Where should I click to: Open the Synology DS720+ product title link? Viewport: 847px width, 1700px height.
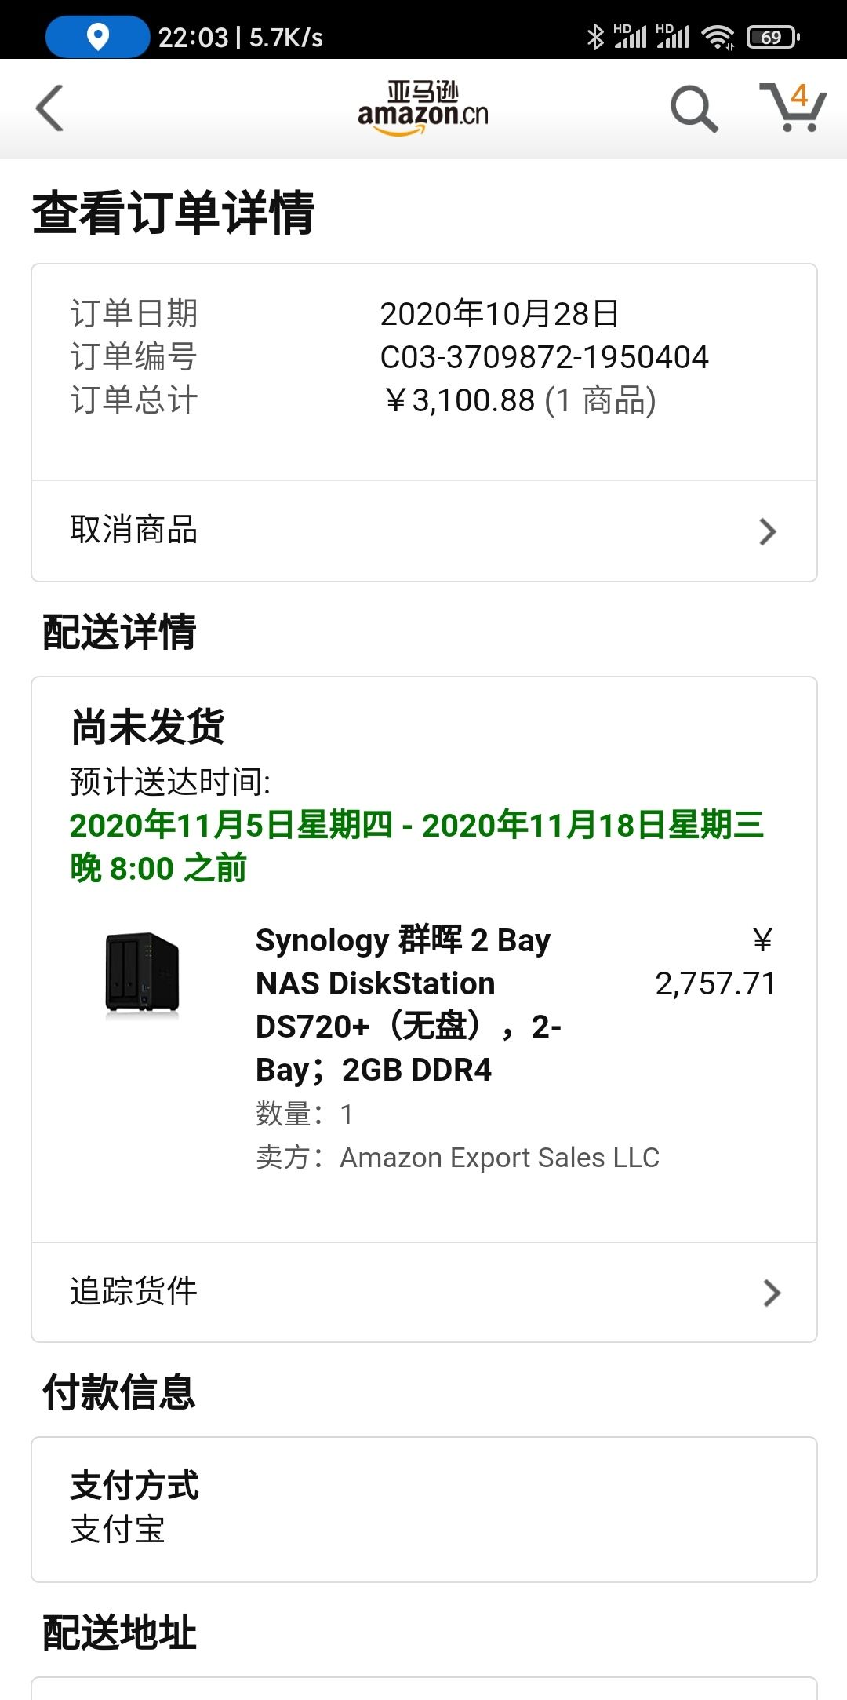(x=409, y=1005)
